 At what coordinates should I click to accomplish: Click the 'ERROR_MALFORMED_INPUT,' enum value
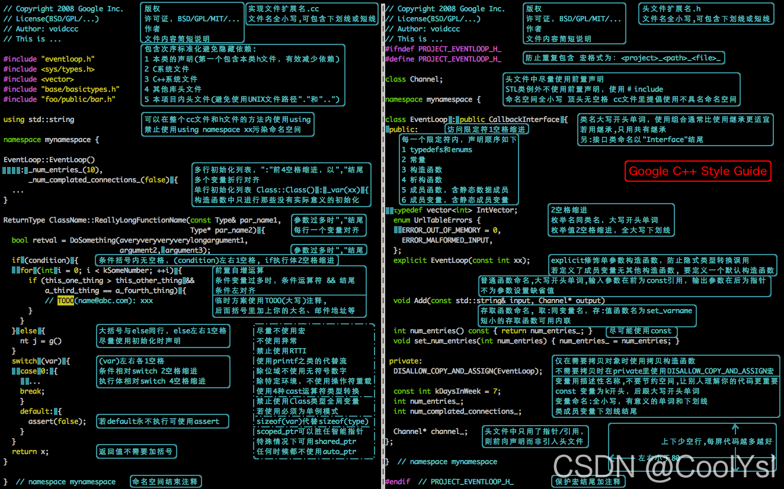[447, 240]
